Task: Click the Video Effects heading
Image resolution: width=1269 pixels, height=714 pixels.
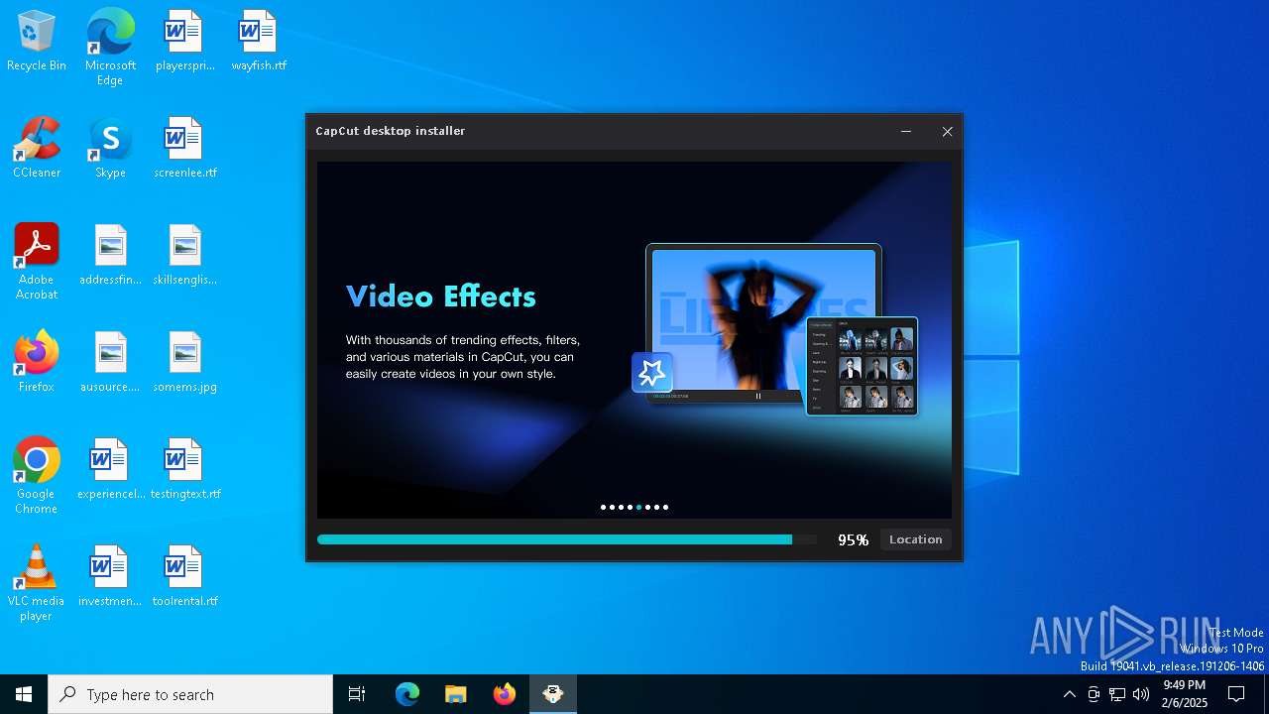Action: point(441,297)
